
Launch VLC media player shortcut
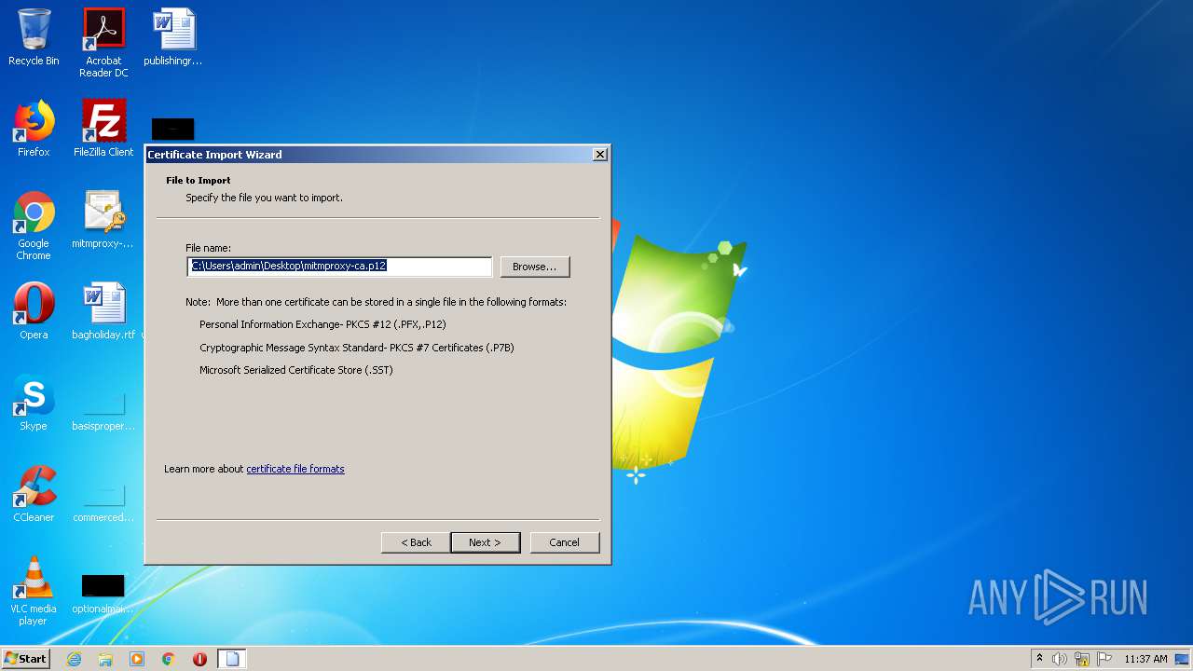[x=34, y=591]
